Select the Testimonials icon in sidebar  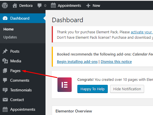(x=5, y=90)
